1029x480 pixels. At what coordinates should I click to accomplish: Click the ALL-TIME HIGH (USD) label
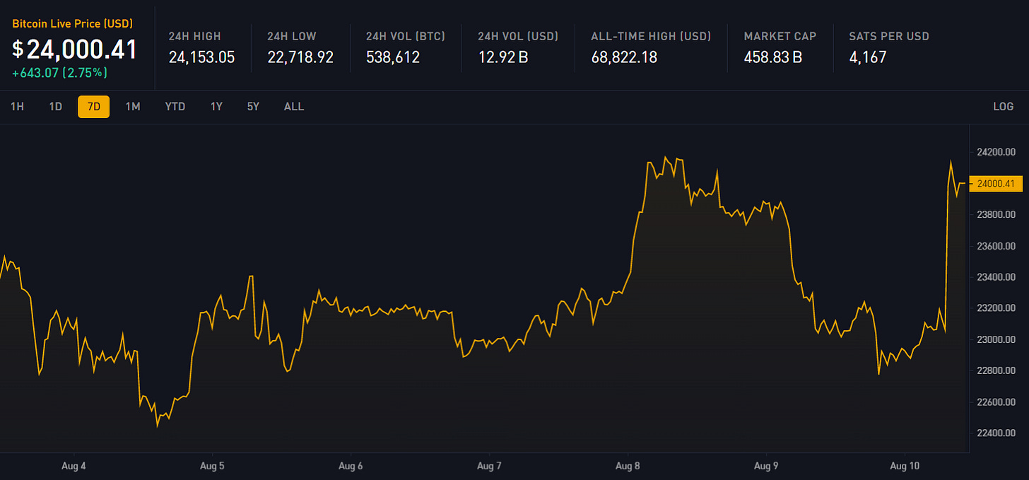(x=651, y=36)
